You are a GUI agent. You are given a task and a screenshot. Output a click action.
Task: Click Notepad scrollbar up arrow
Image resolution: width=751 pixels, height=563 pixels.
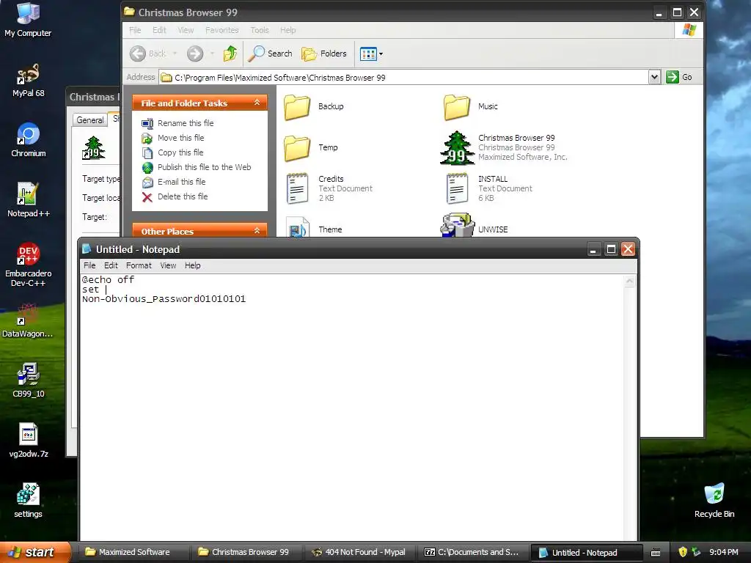click(x=629, y=281)
